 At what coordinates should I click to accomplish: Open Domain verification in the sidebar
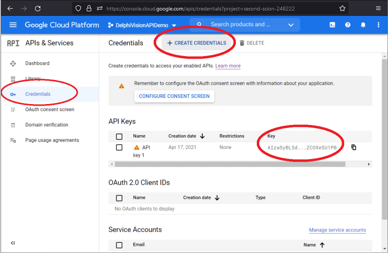(x=47, y=124)
